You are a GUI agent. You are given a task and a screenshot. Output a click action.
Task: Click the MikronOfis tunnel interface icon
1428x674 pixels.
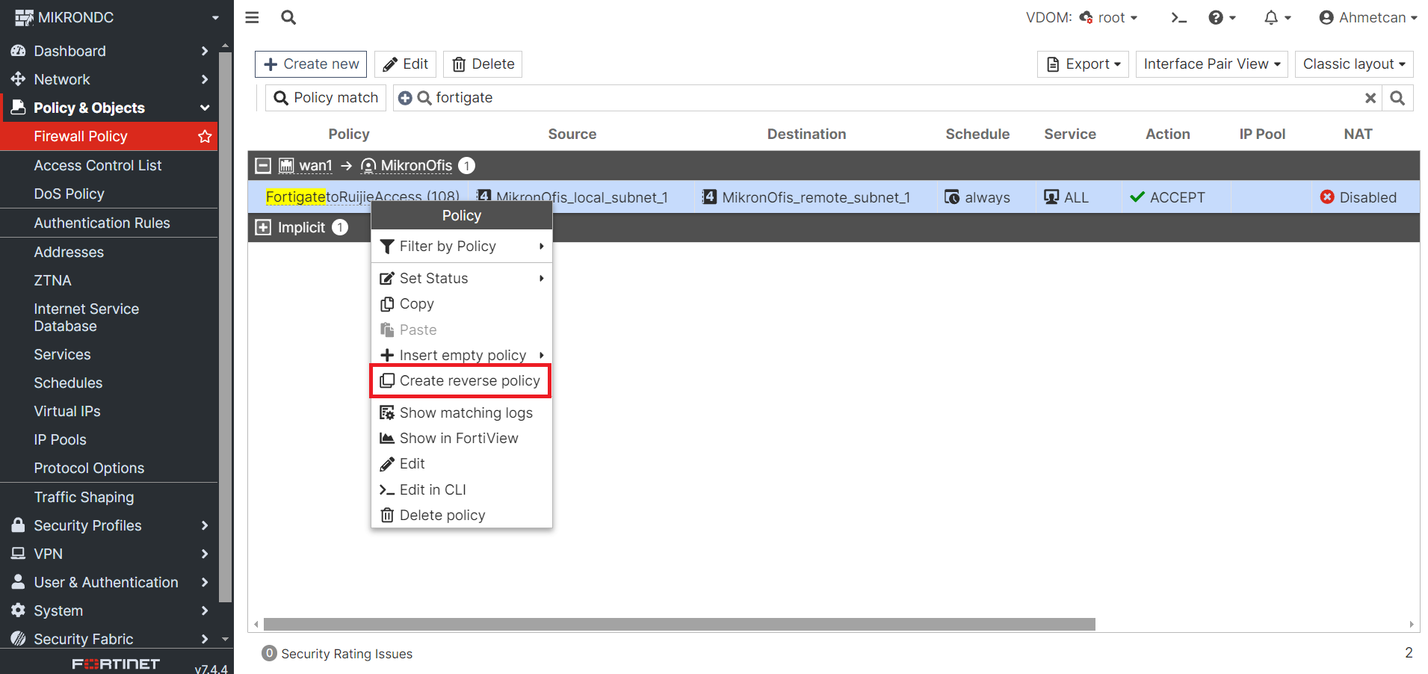368,165
